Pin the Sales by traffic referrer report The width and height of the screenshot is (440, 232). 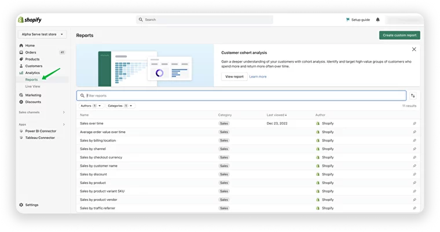(415, 208)
